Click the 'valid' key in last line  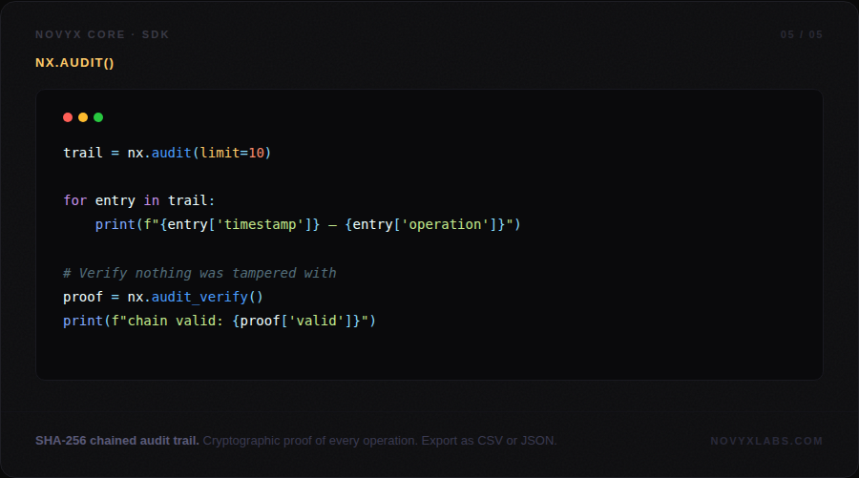tap(316, 321)
